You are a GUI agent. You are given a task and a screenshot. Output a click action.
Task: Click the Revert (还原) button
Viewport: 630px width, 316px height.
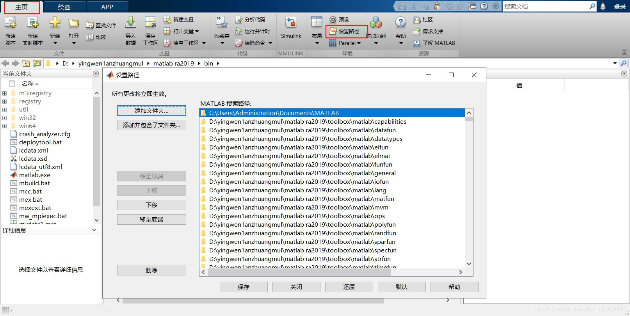point(349,287)
